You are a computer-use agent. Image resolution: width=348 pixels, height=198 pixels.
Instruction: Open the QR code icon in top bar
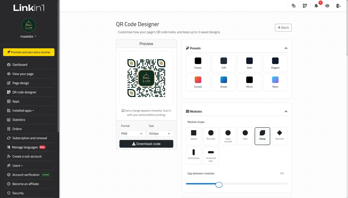[305, 6]
